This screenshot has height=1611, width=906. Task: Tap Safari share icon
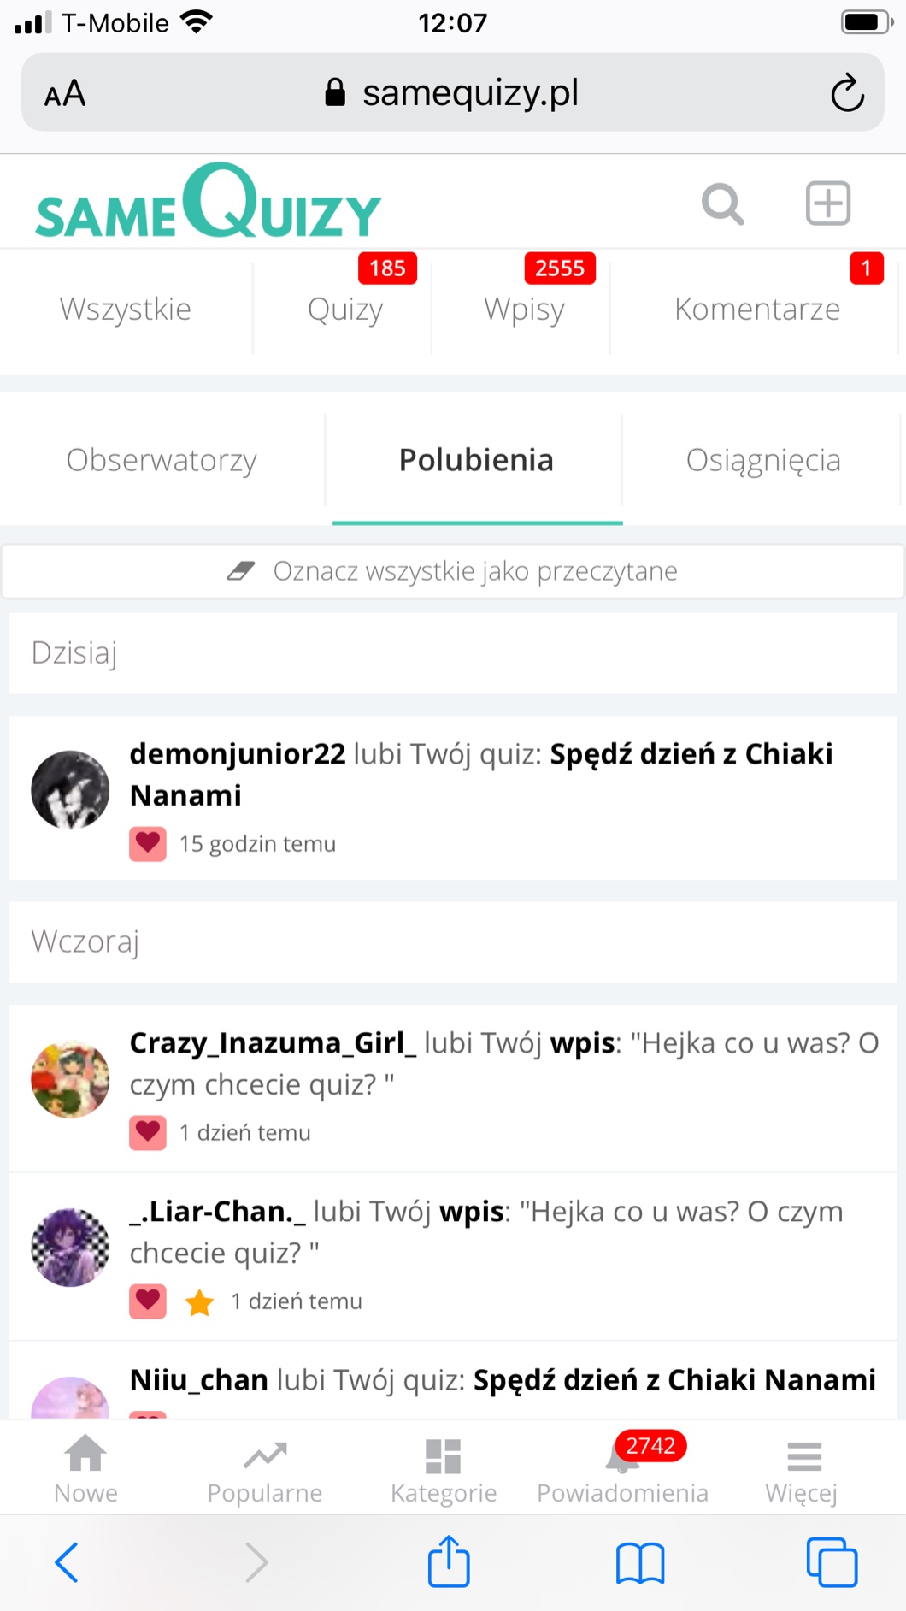[x=449, y=1561]
